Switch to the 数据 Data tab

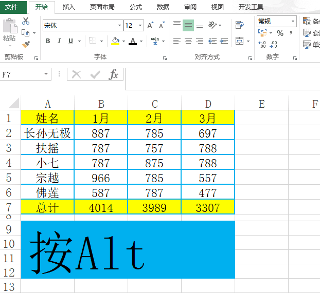[163, 7]
